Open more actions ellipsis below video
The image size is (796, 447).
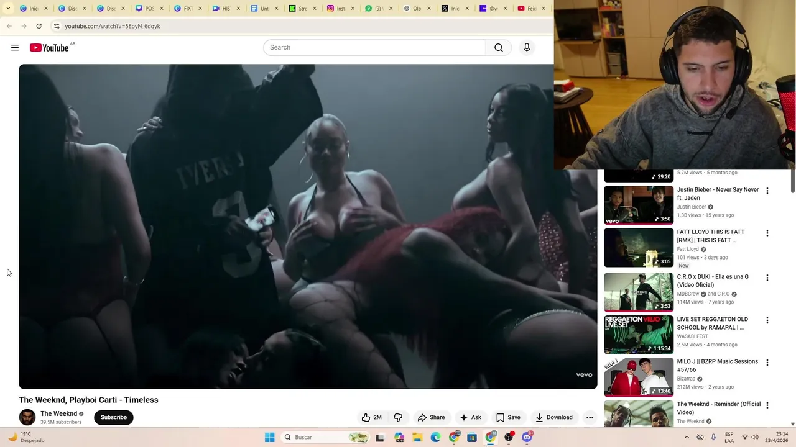click(x=590, y=417)
